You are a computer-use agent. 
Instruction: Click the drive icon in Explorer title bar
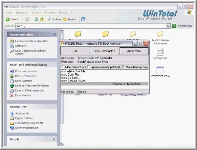6,7
